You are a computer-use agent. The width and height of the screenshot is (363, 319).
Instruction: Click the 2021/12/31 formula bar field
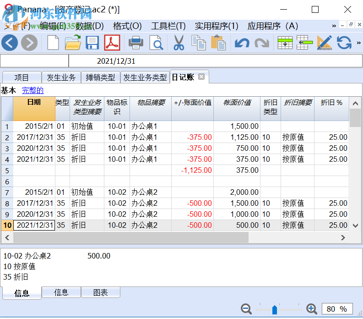[x=216, y=61]
